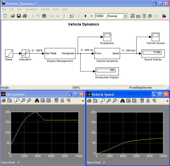
Task: Click Autoscale binoculars in Vehicle Speed scope
Action: 123,101
